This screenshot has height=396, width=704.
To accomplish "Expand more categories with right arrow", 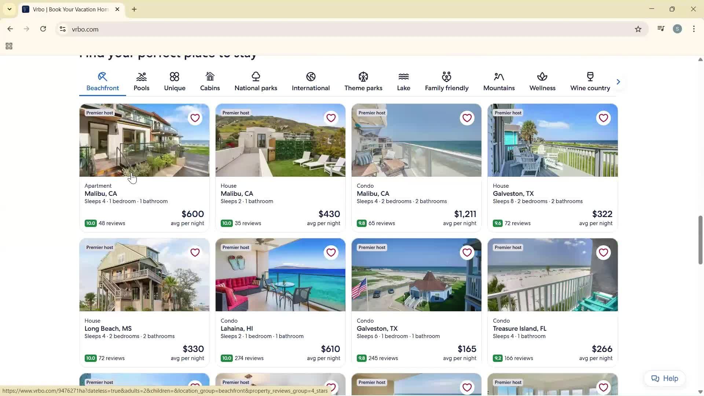I will 618,81.
